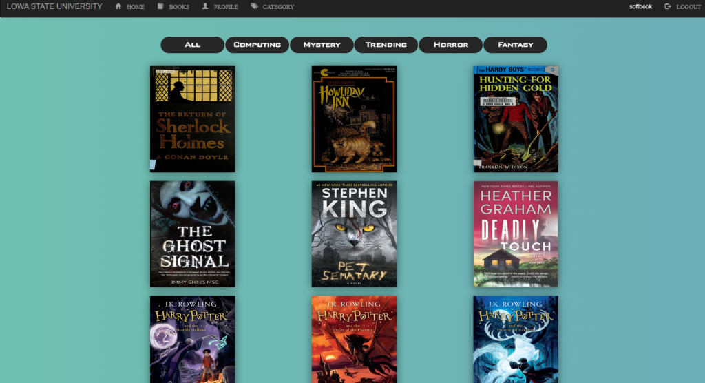This screenshot has width=705, height=383.
Task: Click the logout arrow icon
Action: coord(668,6)
